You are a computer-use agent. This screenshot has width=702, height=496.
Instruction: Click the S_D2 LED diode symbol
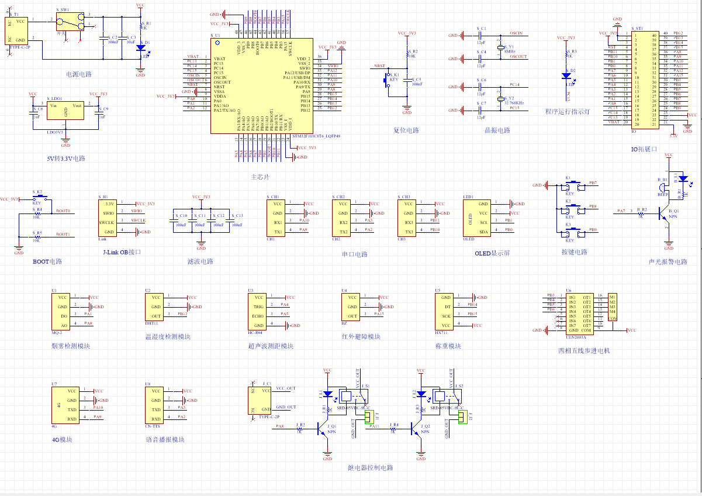tap(566, 75)
